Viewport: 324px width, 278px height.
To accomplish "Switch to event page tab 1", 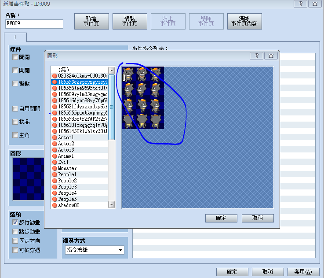I will point(15,37).
